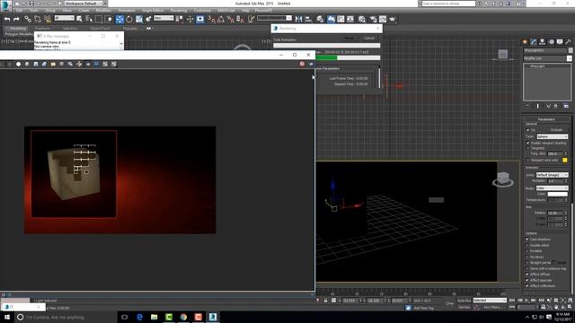Click the Auto Key button
Image resolution: width=575 pixels, height=323 pixels.
pyautogui.click(x=464, y=301)
